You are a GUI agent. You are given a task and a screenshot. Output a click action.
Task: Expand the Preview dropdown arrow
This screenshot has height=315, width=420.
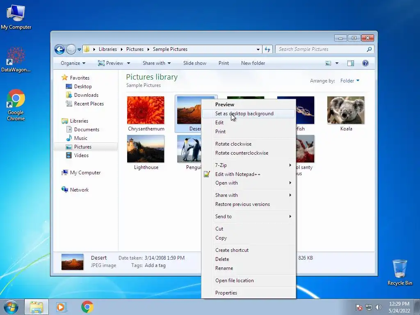(x=128, y=63)
